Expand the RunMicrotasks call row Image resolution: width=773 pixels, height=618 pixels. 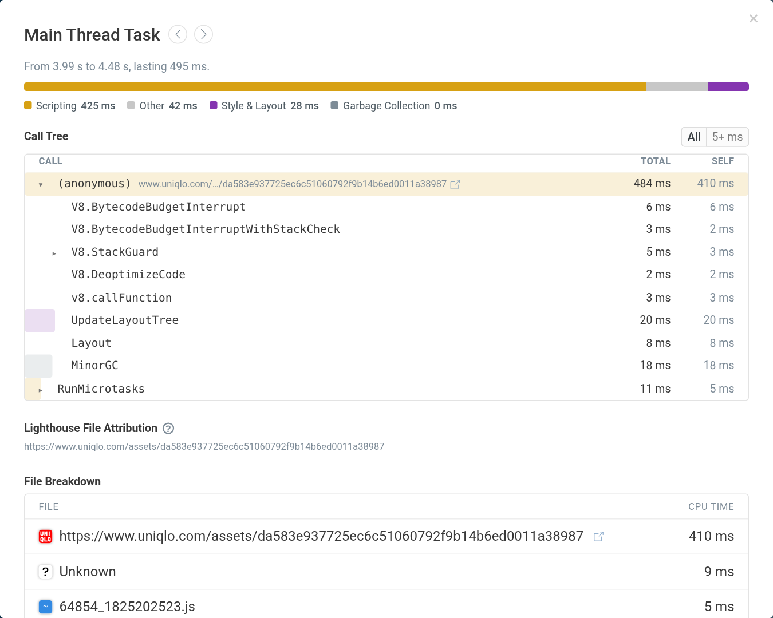point(40,390)
